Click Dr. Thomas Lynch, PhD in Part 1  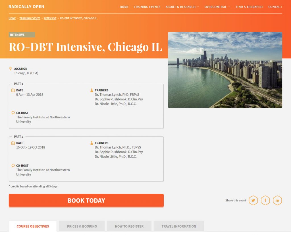117,94
